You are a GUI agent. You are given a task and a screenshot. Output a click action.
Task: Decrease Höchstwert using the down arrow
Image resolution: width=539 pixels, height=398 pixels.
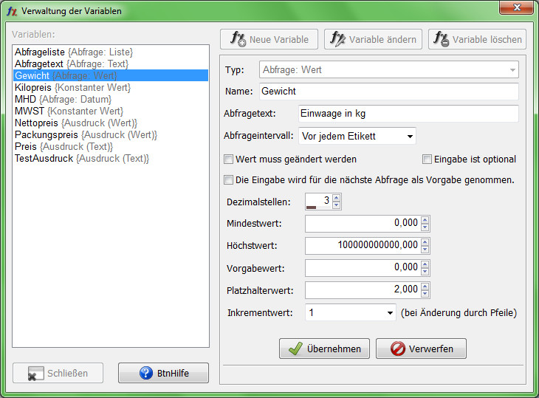pos(425,250)
